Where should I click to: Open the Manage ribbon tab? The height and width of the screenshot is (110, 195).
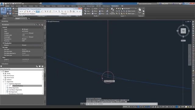coord(42,6)
